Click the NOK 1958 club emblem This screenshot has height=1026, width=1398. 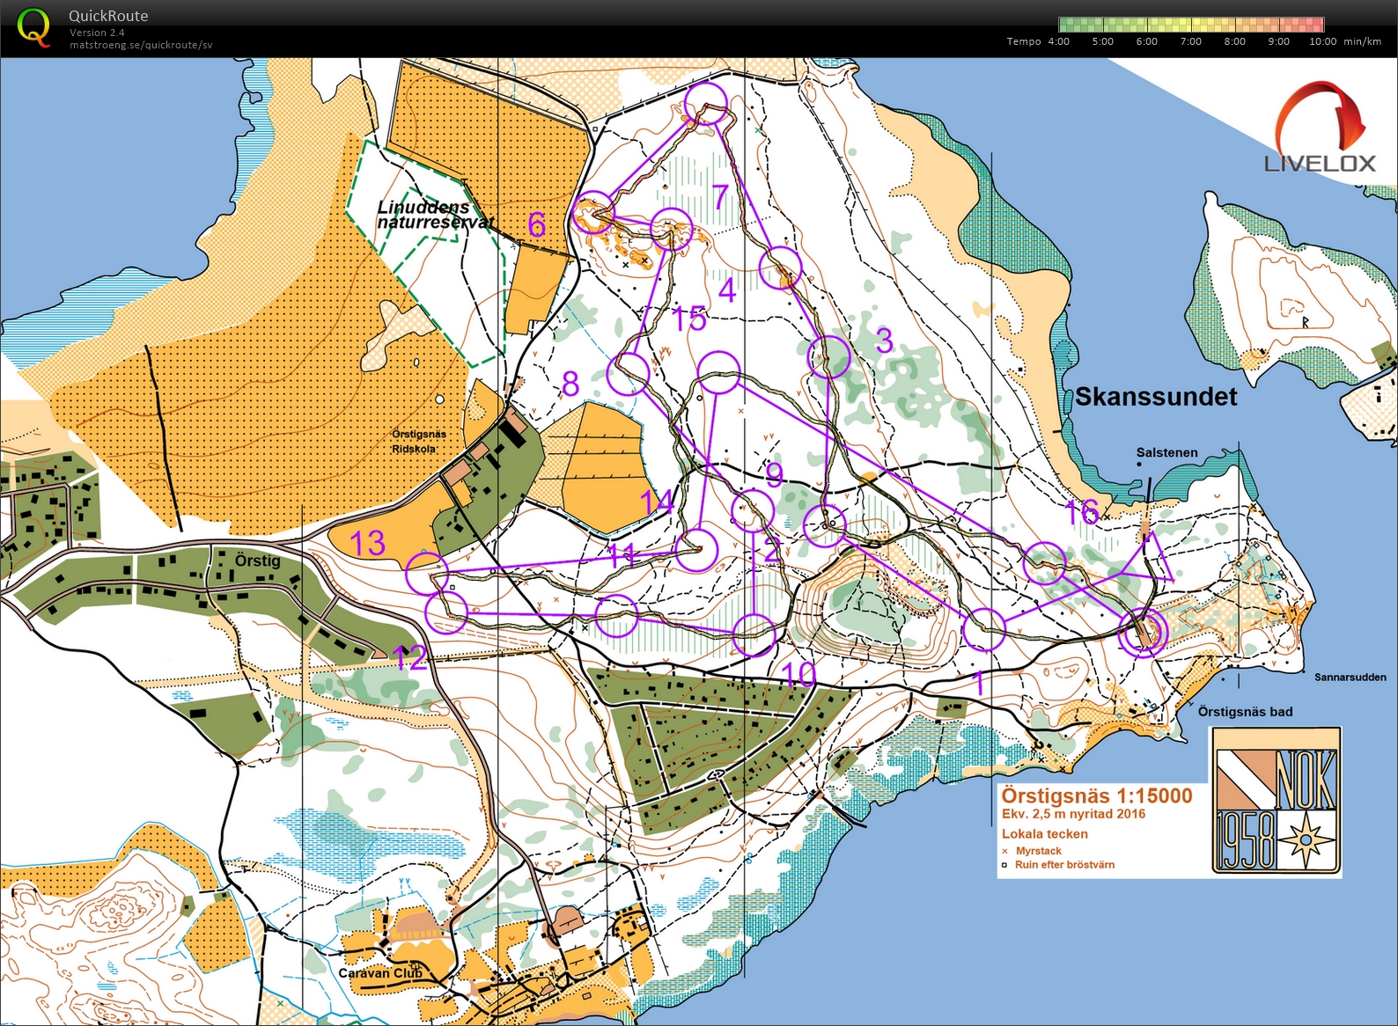(1277, 801)
